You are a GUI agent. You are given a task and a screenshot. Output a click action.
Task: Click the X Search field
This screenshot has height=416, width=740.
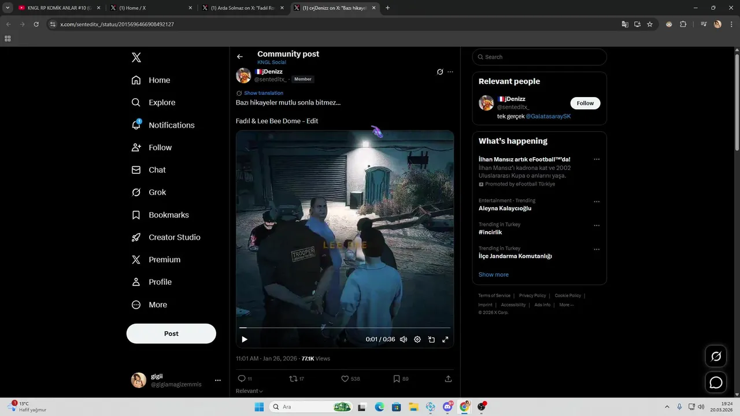pyautogui.click(x=539, y=57)
